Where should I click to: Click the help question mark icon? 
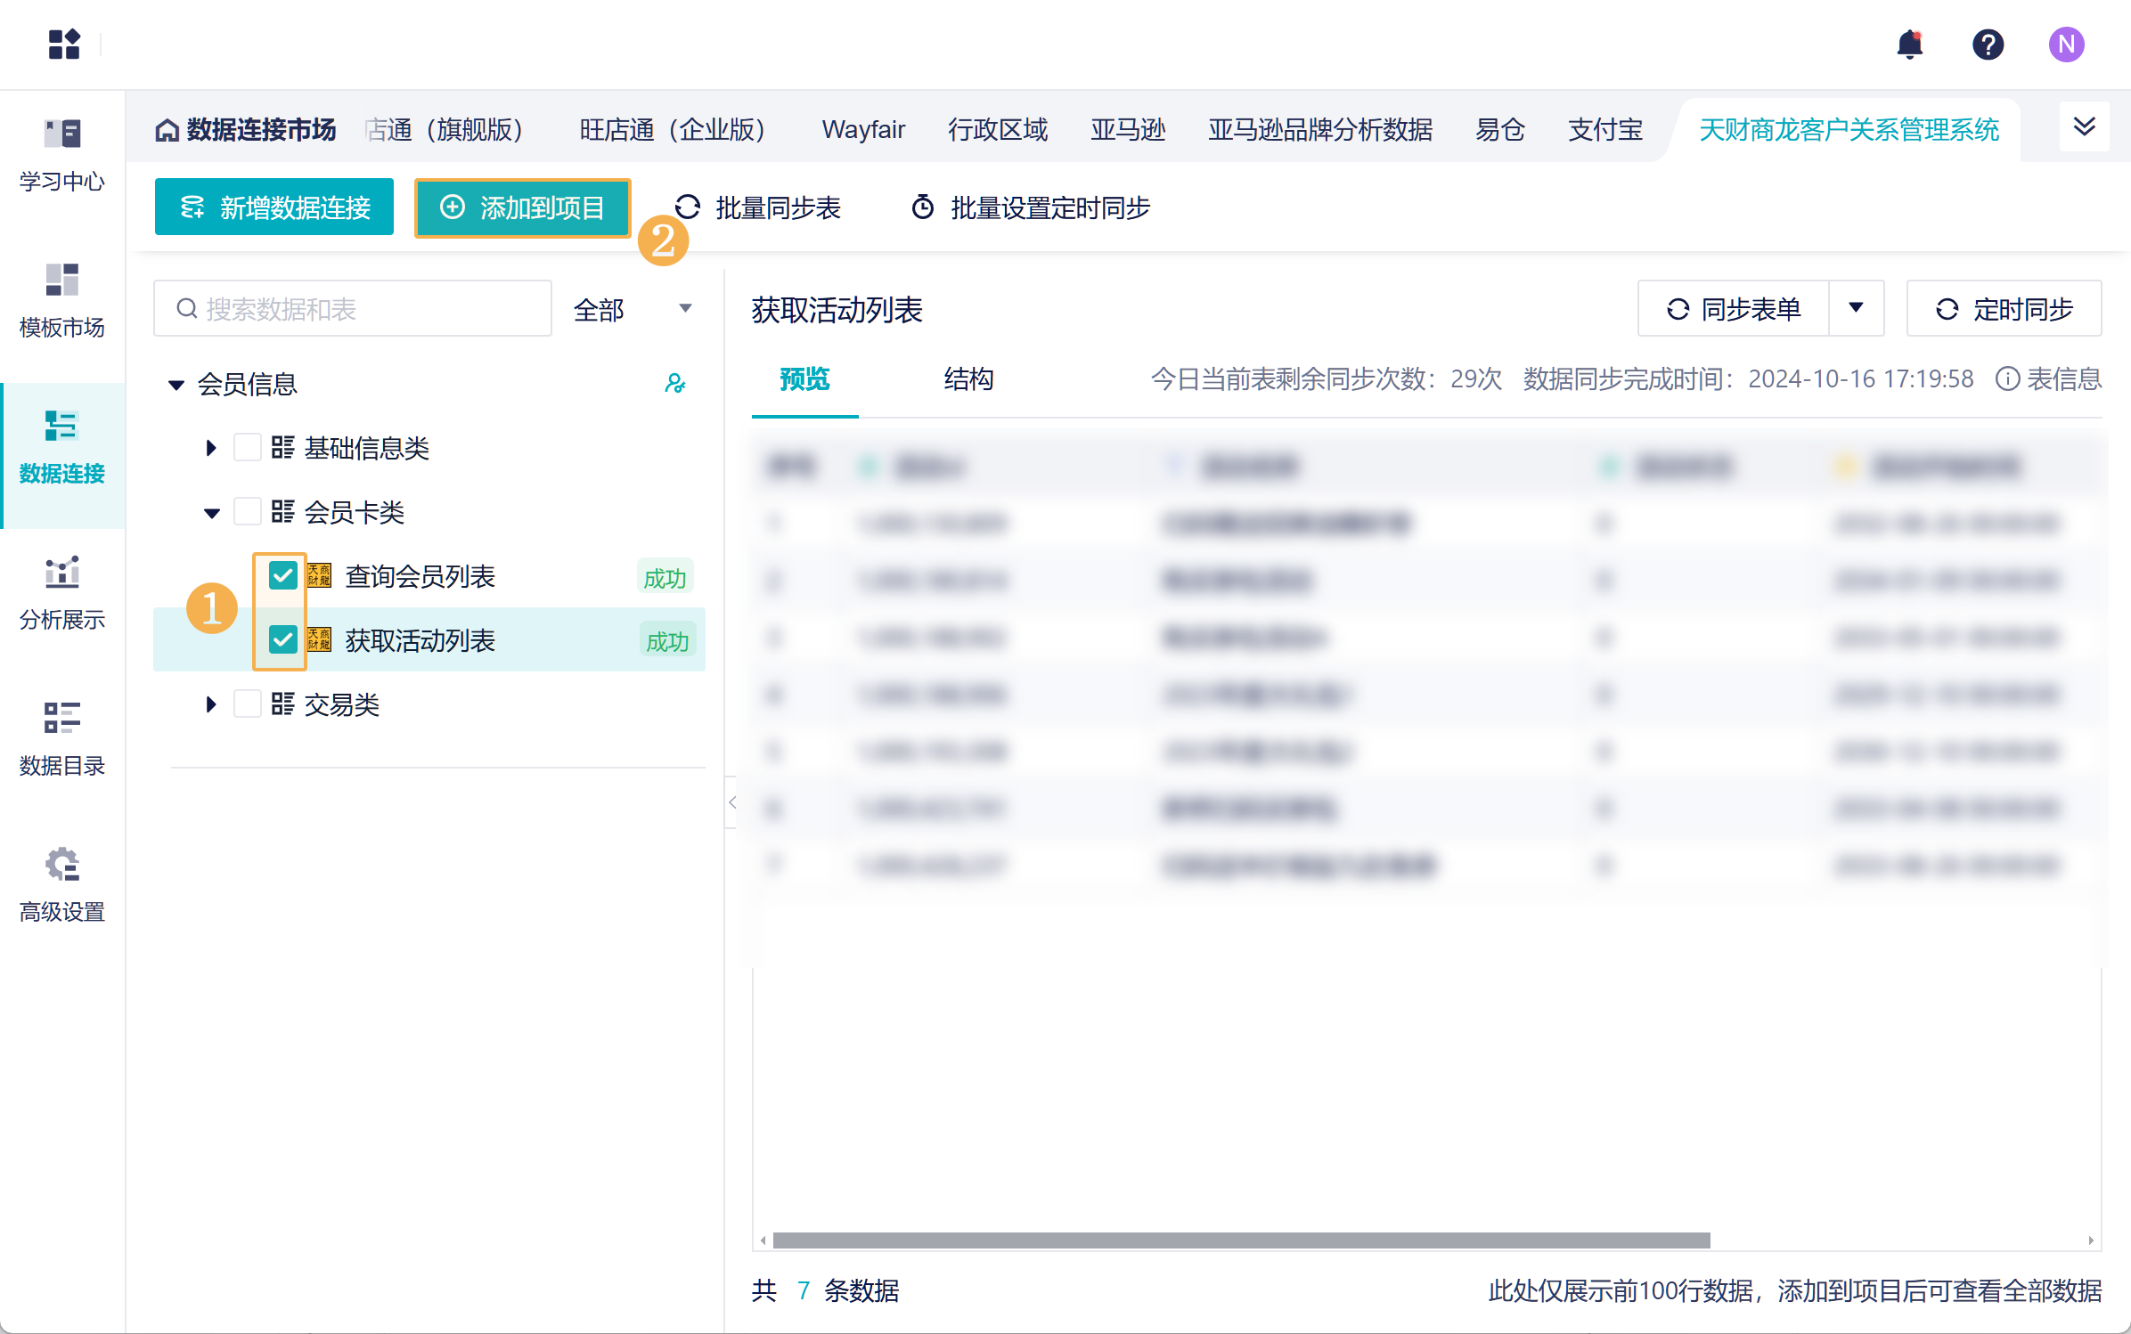1988,45
